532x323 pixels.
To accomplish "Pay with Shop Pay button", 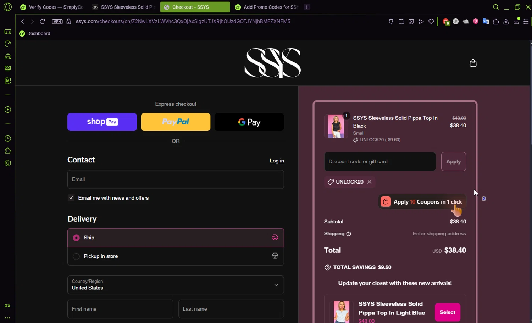I will (102, 122).
